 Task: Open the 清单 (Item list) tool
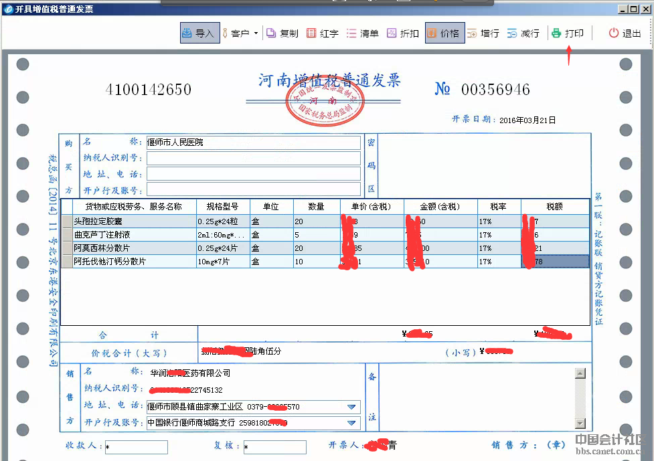coord(362,33)
